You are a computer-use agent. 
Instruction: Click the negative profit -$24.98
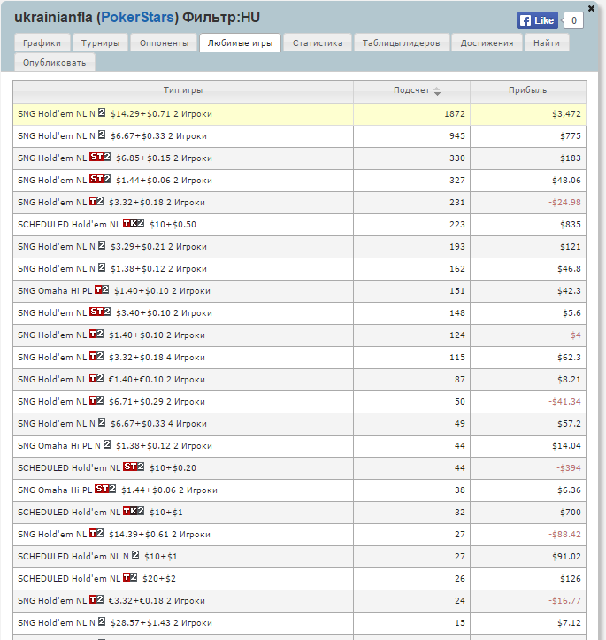coord(564,203)
